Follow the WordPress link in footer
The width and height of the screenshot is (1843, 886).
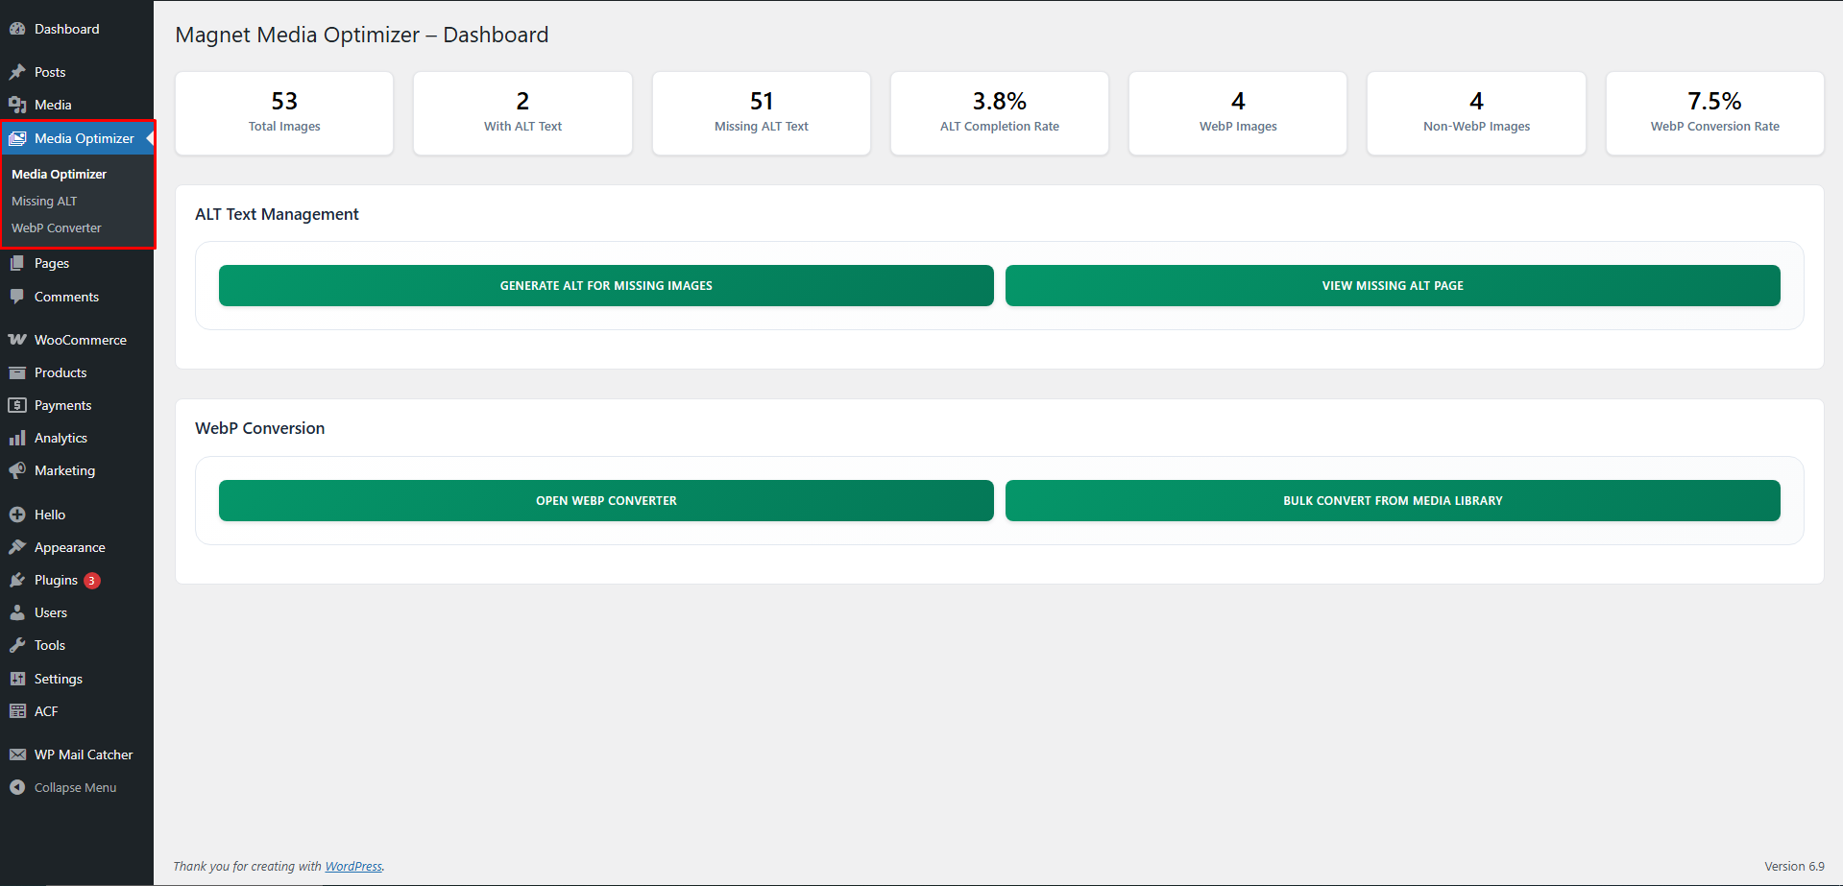353,866
